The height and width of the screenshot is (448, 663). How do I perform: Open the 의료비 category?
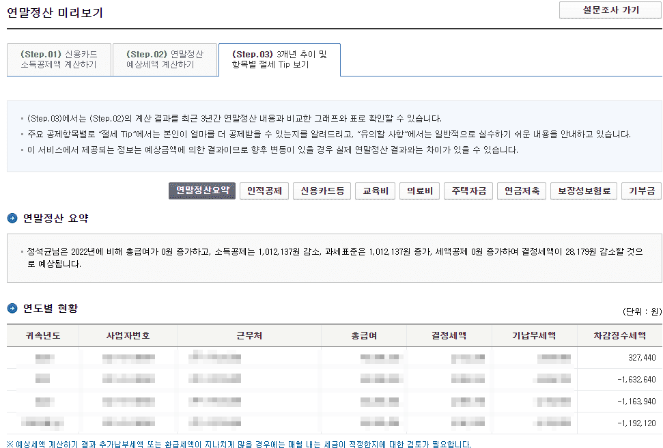coord(420,191)
